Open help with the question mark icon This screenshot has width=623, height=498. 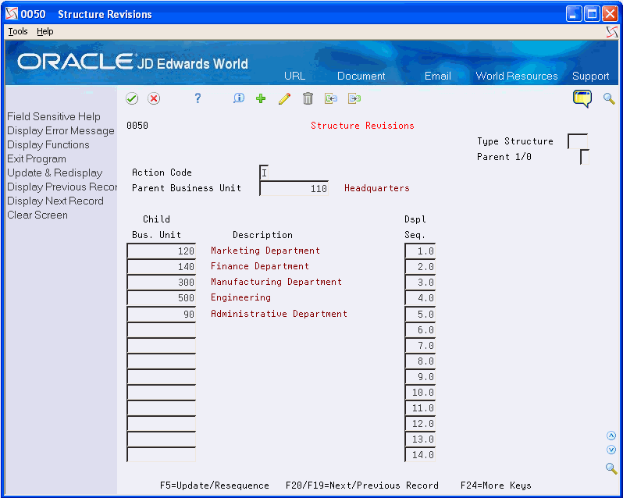coord(198,98)
